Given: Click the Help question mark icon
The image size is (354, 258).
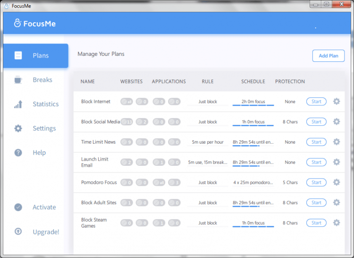Looking at the screenshot, I should pyautogui.click(x=18, y=153).
